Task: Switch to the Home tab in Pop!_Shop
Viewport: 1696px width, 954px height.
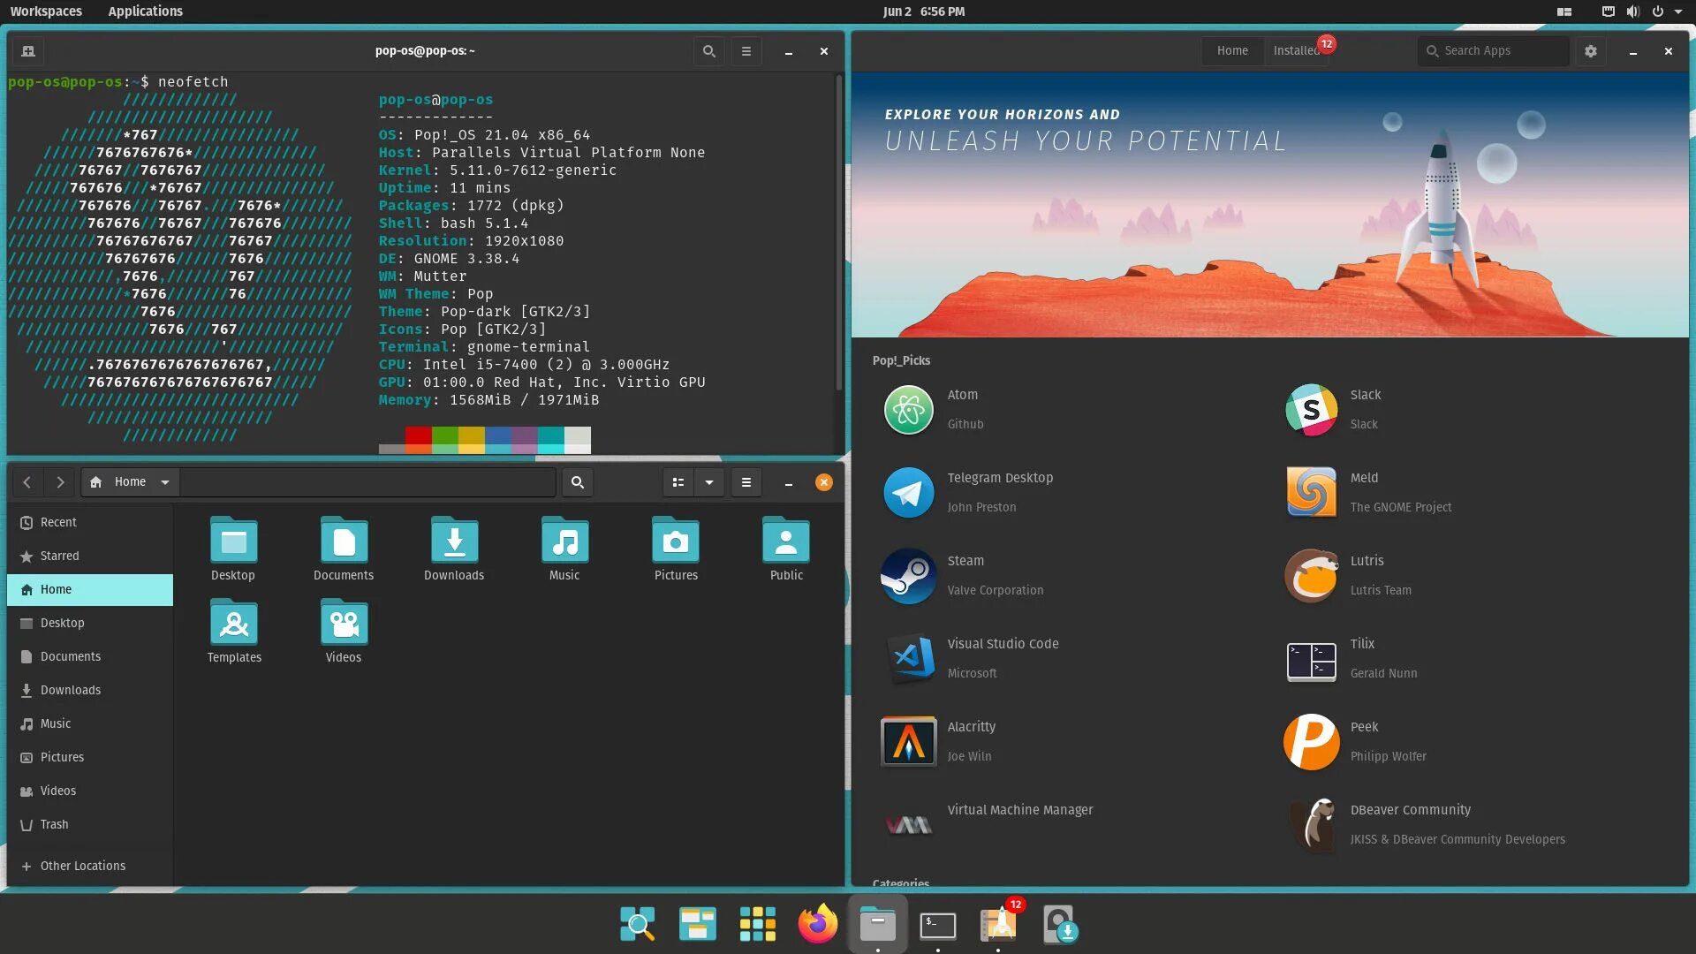Action: [x=1232, y=50]
